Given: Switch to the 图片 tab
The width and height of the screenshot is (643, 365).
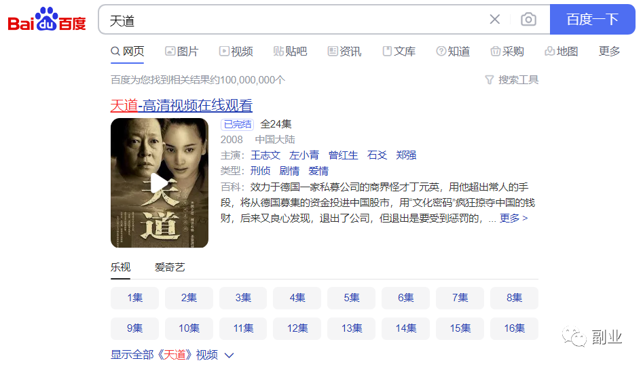Looking at the screenshot, I should [x=182, y=51].
